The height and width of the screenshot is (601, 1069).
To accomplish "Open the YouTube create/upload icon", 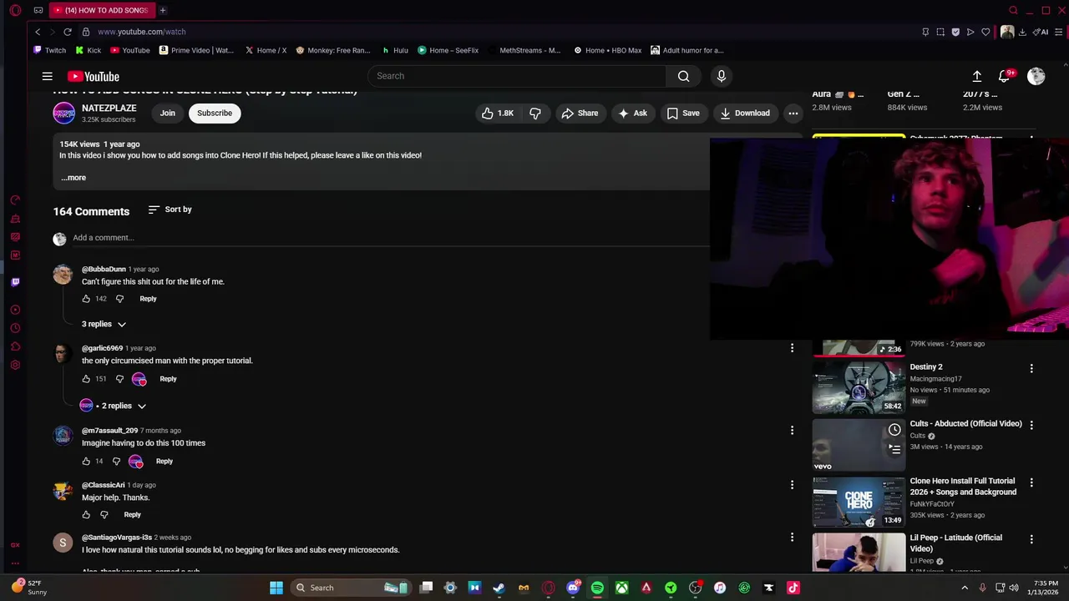I will point(976,76).
